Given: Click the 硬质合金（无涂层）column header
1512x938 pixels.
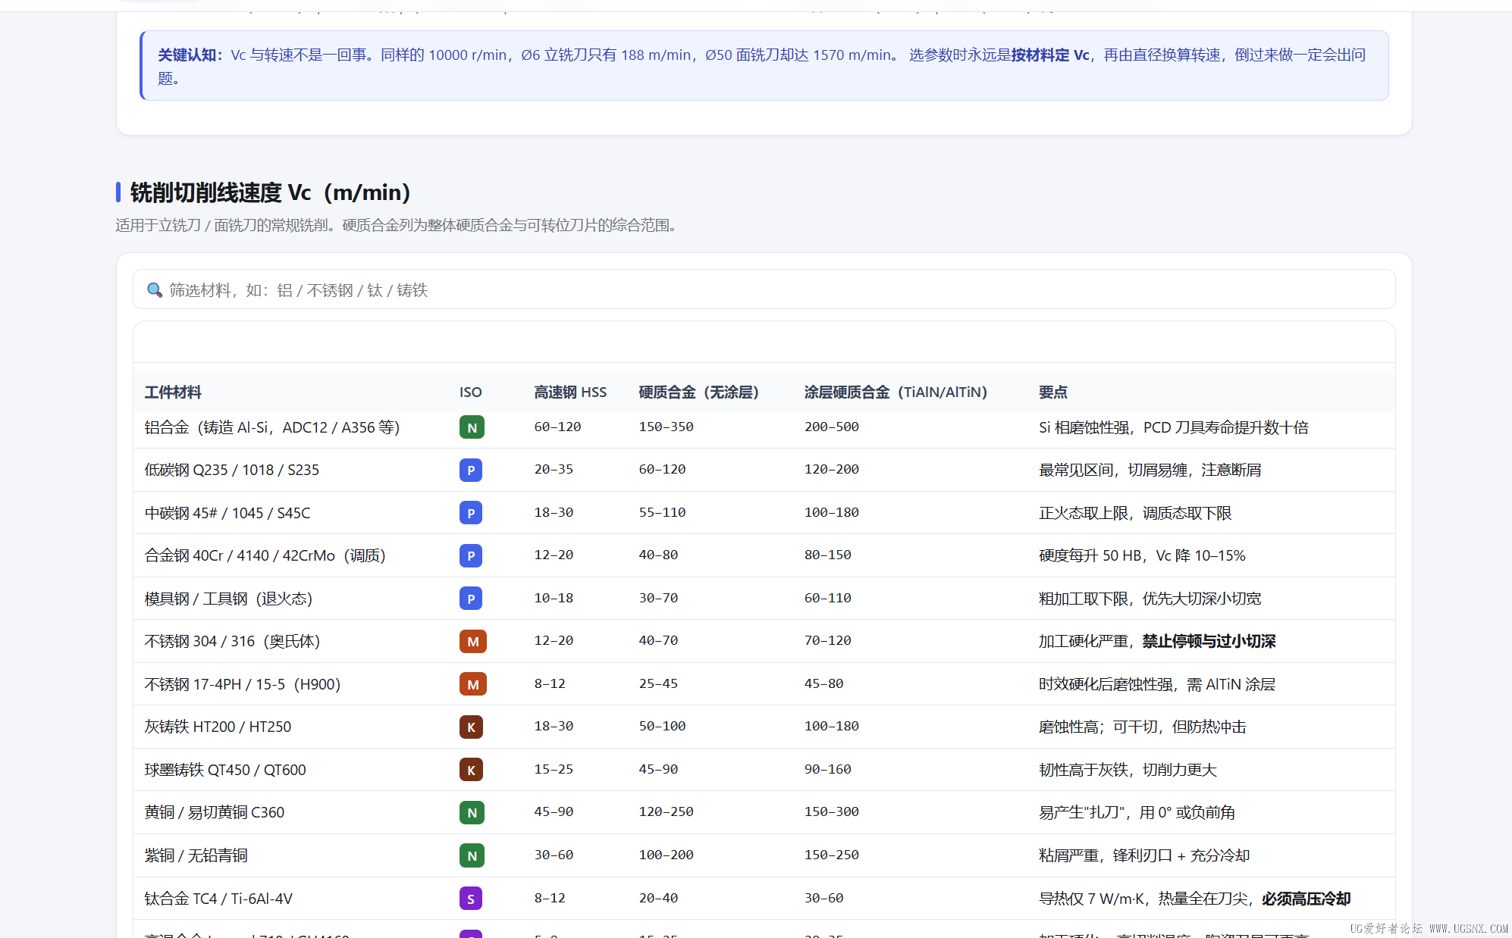Looking at the screenshot, I should pos(699,392).
